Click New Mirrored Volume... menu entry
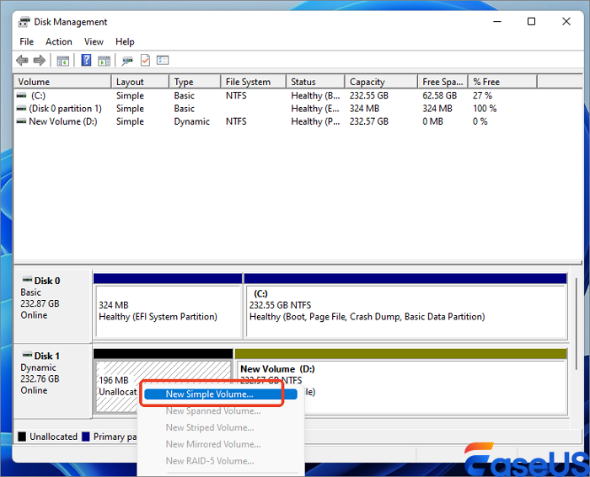 (x=213, y=444)
